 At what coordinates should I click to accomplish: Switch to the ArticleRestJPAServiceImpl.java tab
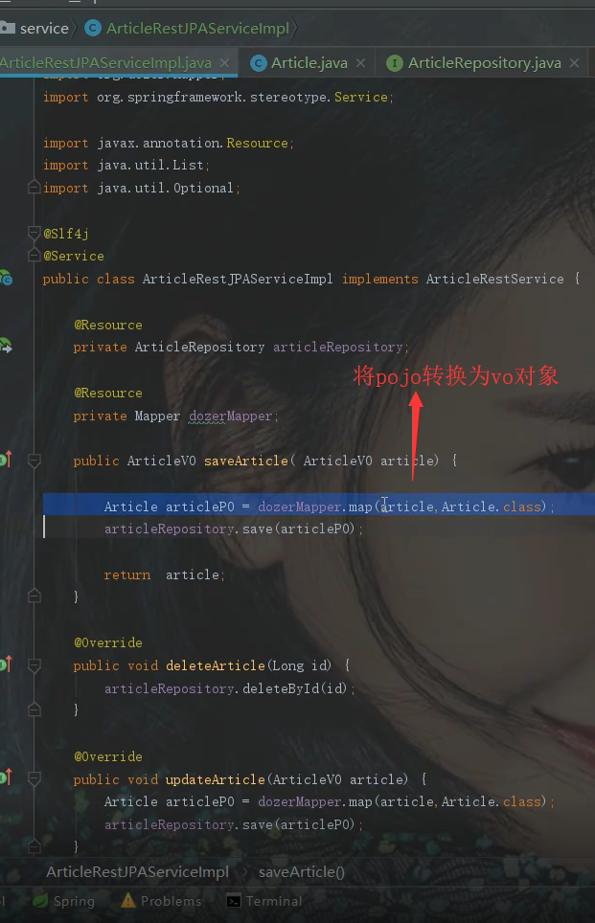pyautogui.click(x=104, y=63)
